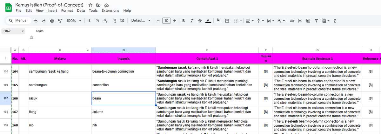This screenshot has width=381, height=134.
Task: Open the View menu
Action: 40,10
